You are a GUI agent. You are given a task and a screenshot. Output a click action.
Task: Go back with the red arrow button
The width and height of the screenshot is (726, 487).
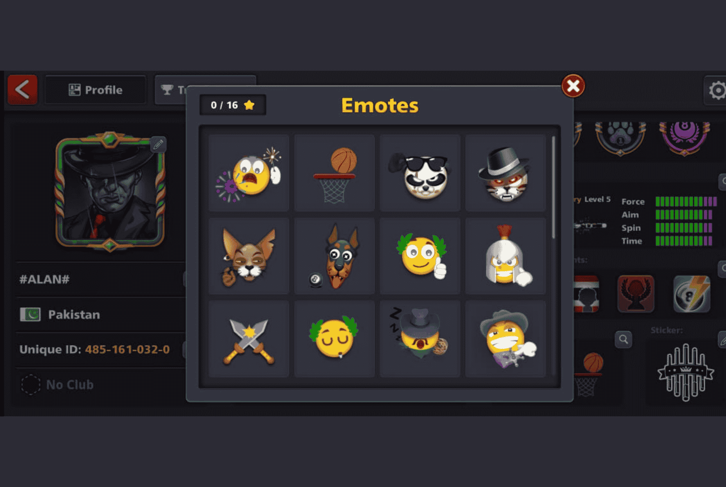pos(23,90)
